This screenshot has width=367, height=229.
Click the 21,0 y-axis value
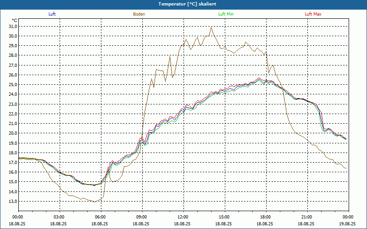pos(13,123)
